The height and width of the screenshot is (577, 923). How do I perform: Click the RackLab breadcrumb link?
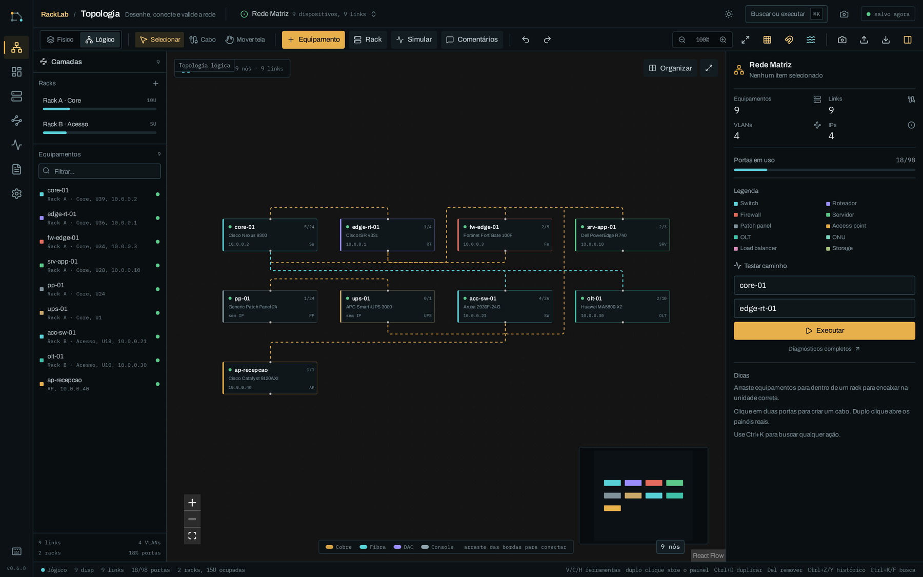coord(55,14)
